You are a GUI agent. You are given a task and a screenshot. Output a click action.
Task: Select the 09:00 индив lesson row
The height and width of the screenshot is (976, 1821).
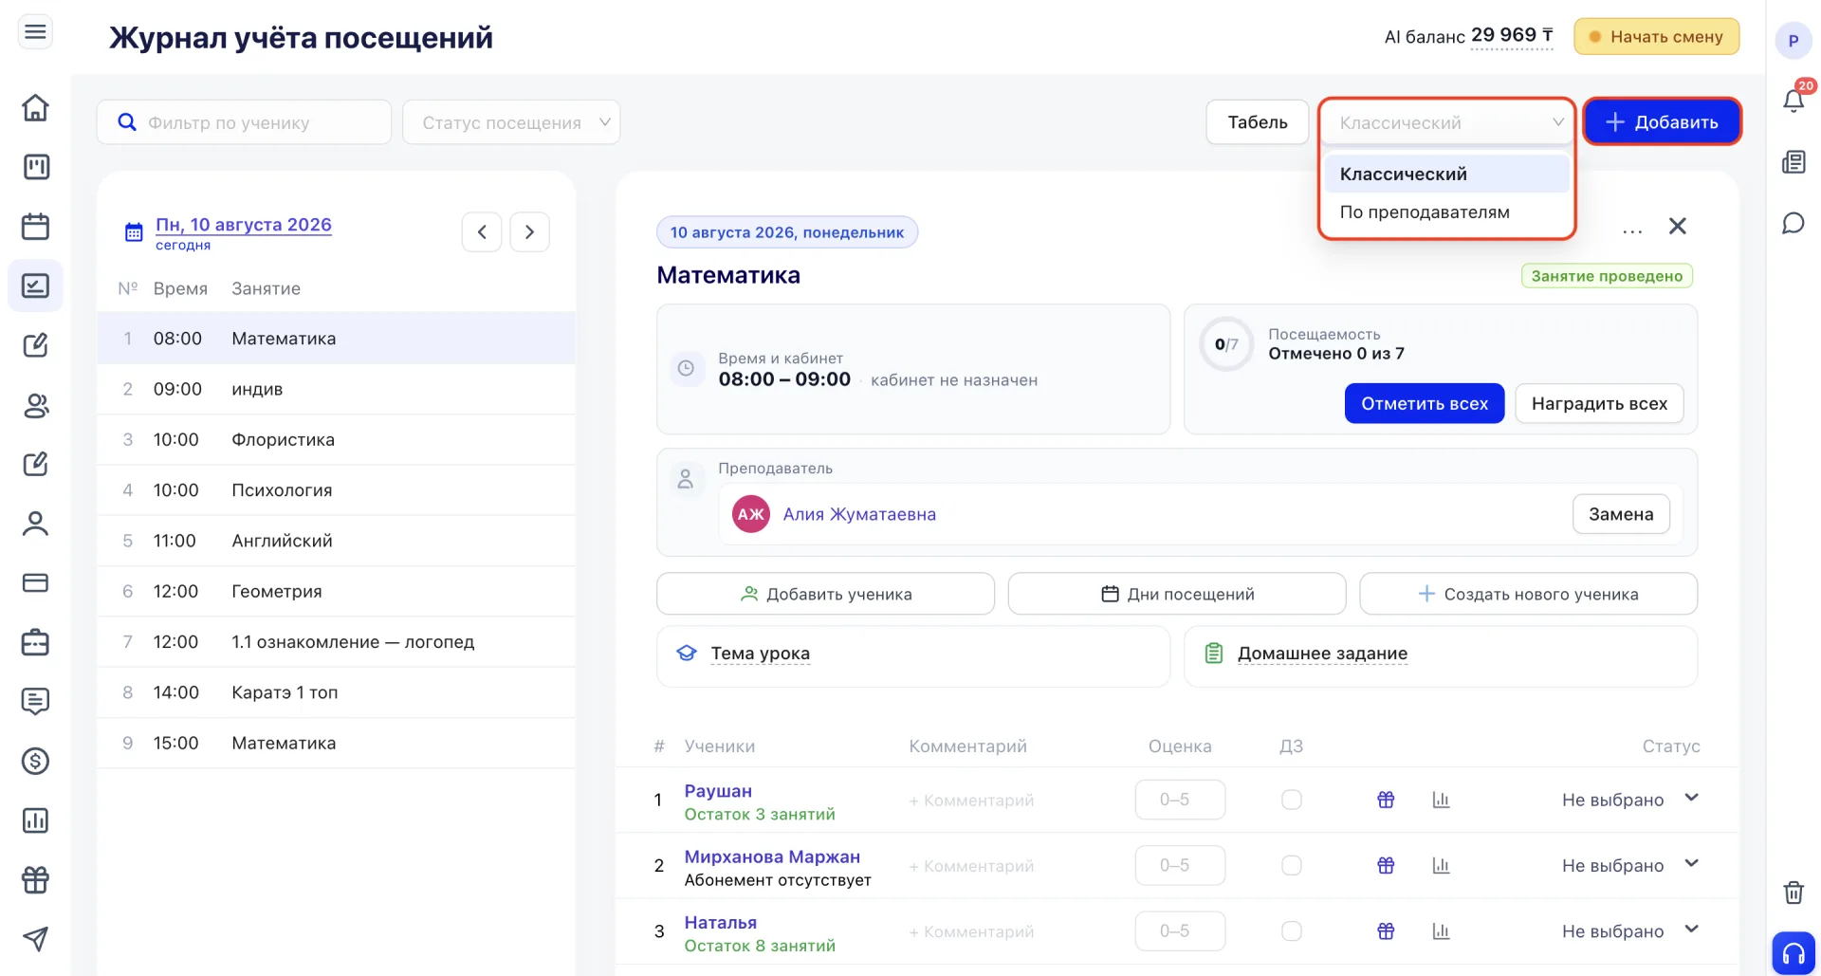(337, 389)
